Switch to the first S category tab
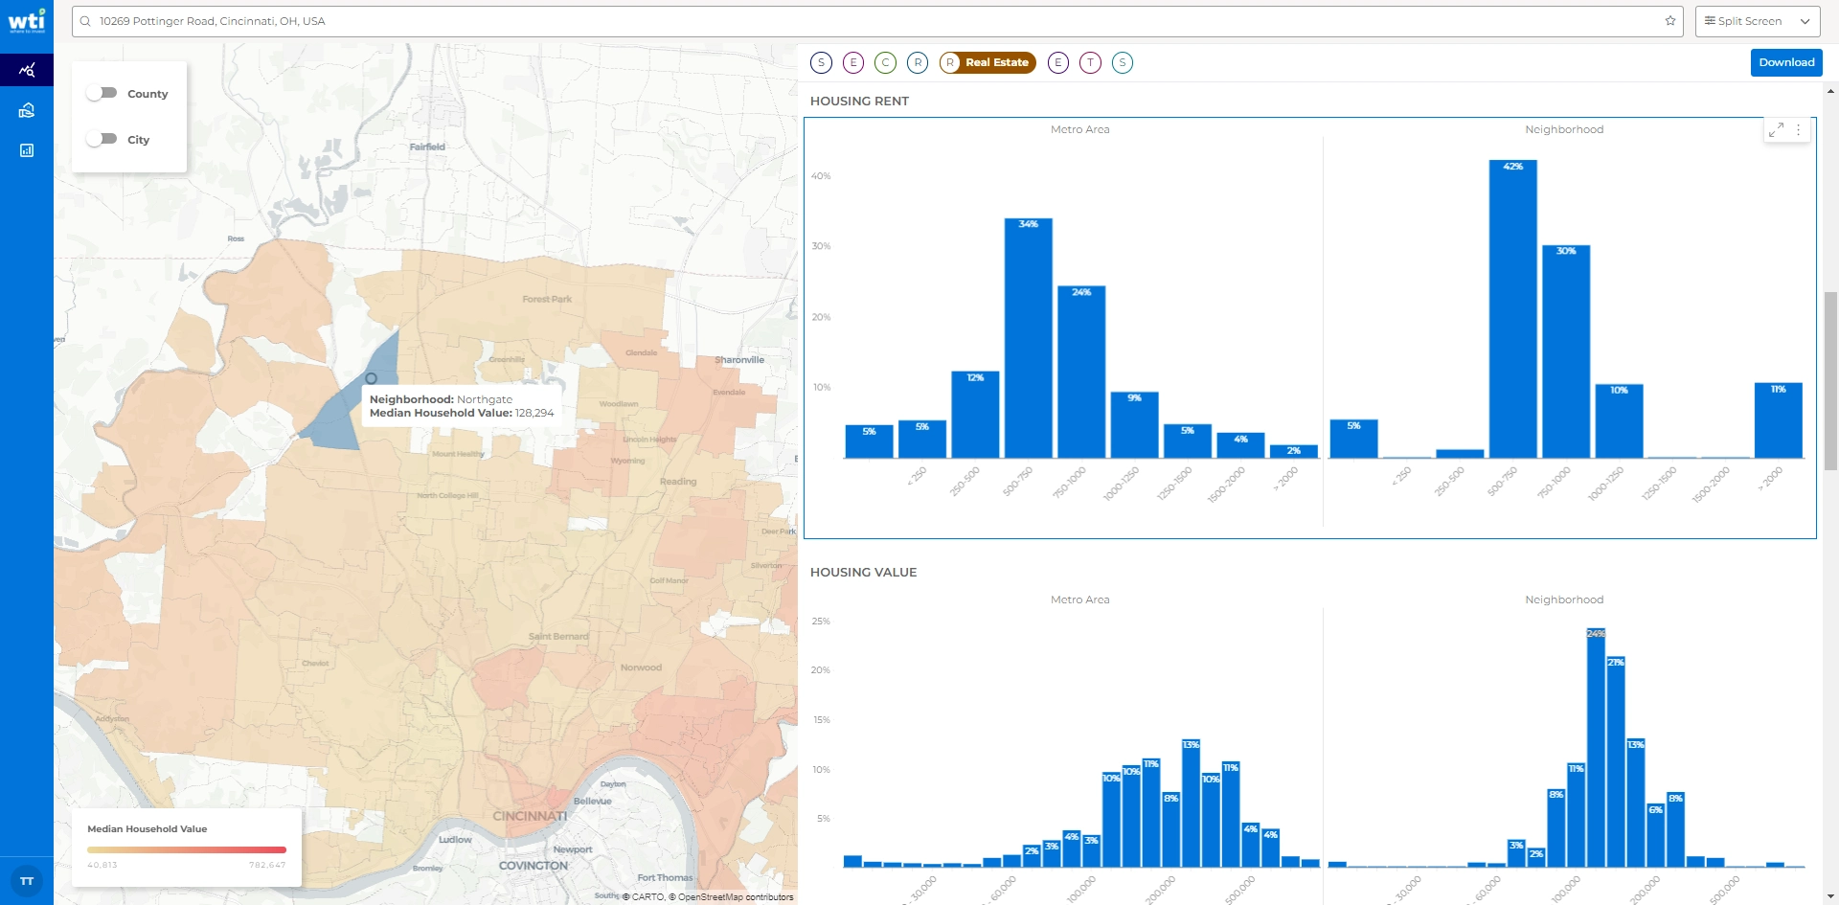 (x=821, y=62)
